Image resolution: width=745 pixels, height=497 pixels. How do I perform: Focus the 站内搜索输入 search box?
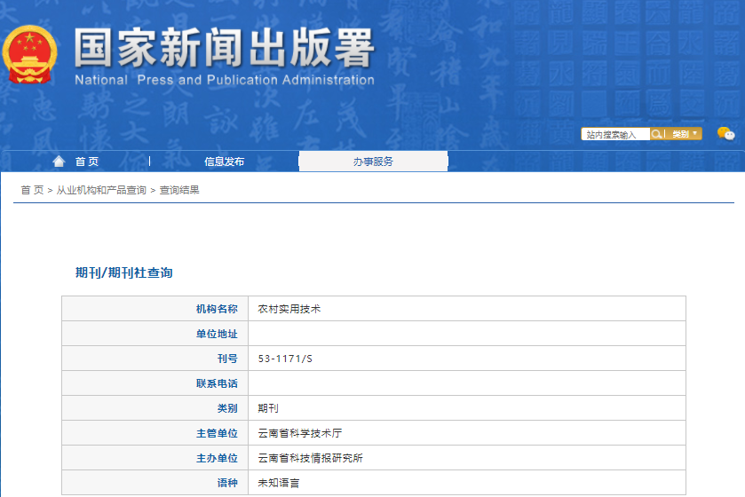614,135
